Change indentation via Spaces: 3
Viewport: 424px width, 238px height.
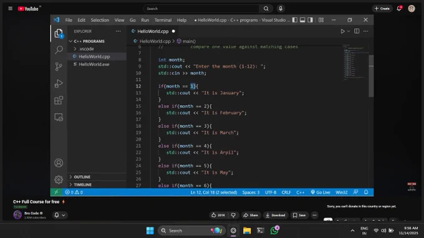251,193
